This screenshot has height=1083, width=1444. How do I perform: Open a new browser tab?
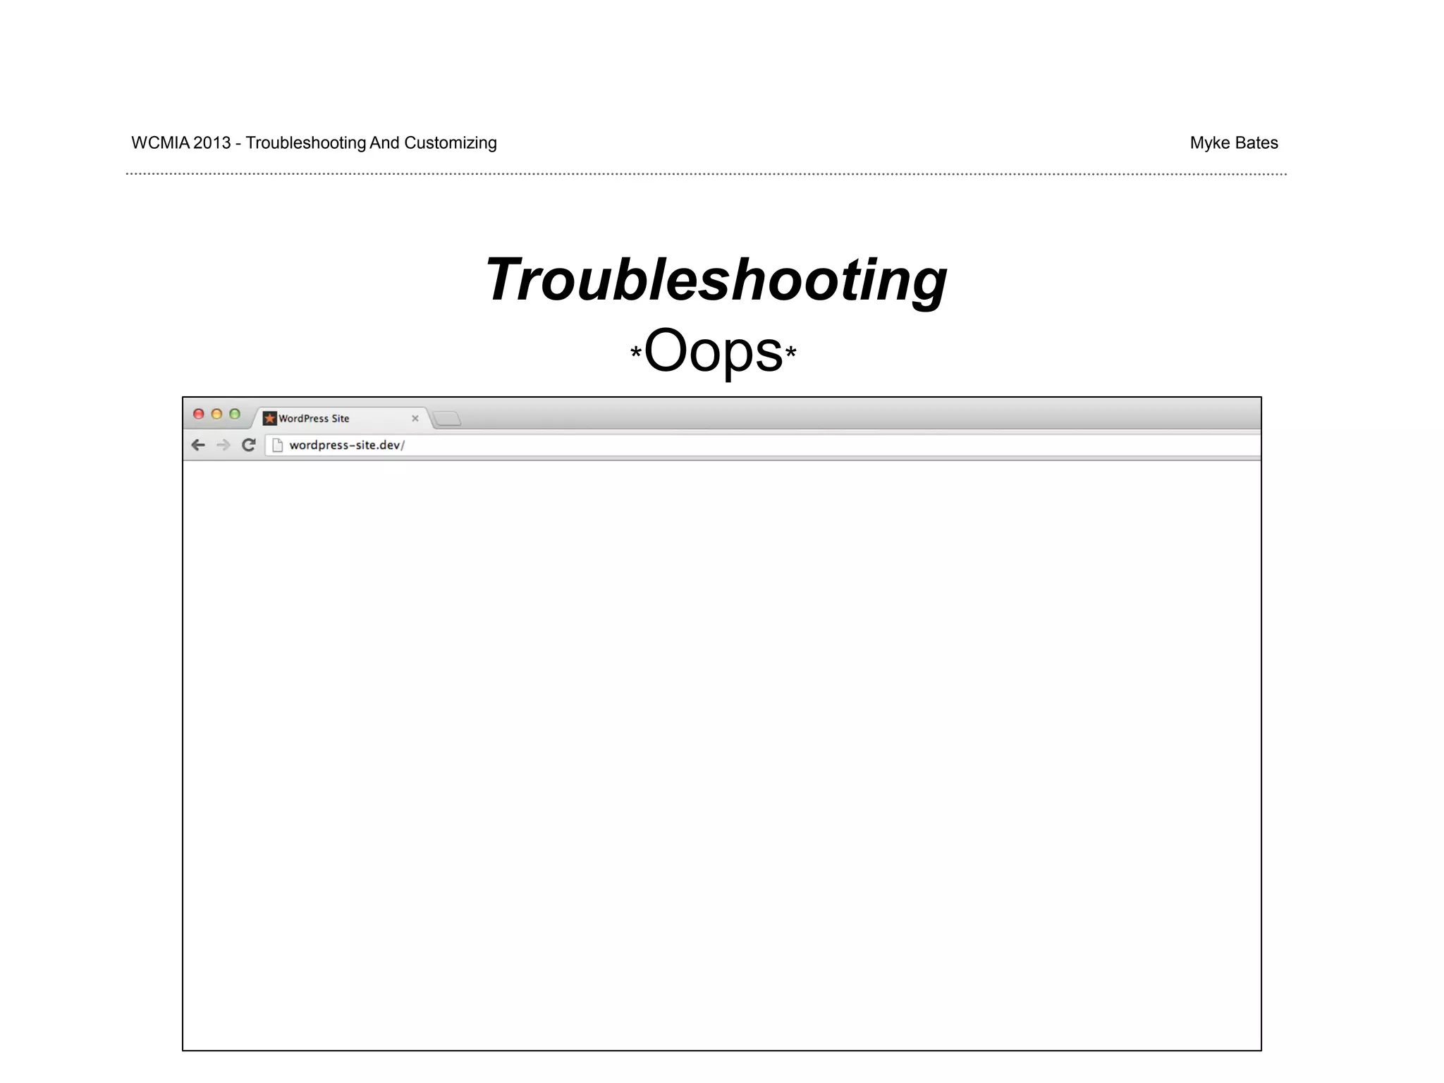tap(447, 419)
